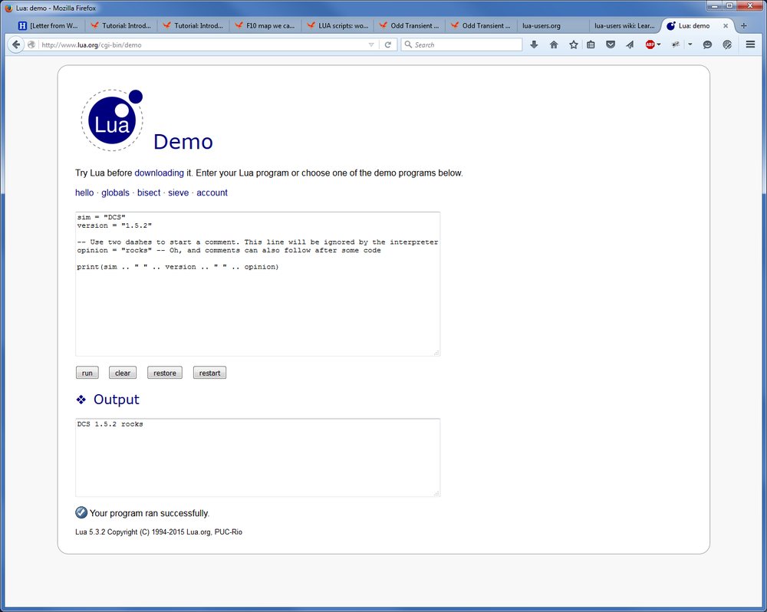Click the Output box resize handle
The image size is (767, 612).
(436, 492)
